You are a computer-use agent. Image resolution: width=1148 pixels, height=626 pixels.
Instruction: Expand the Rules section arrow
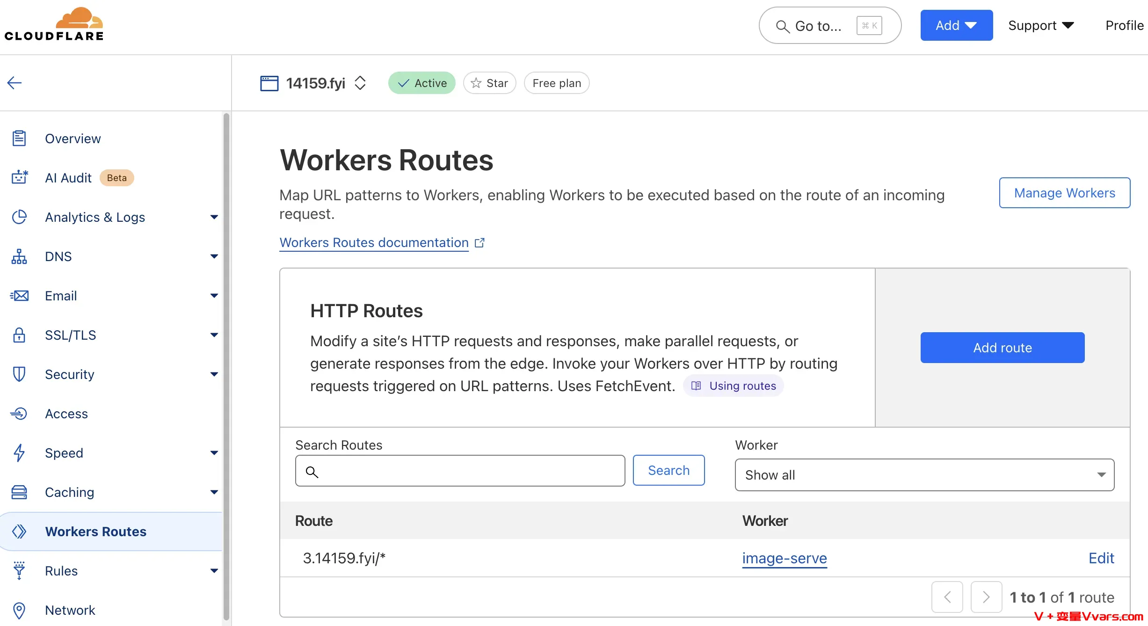(x=214, y=571)
